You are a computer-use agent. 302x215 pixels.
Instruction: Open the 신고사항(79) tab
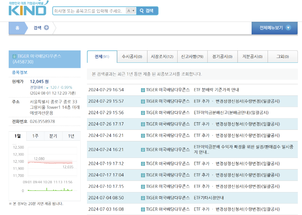pyautogui.click(x=192, y=57)
